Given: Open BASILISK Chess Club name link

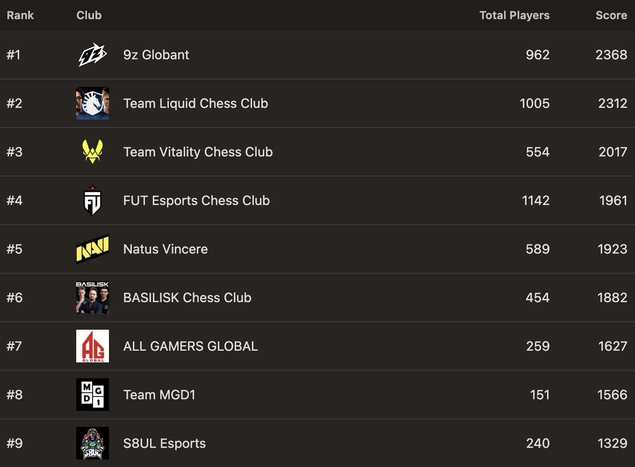Looking at the screenshot, I should point(187,297).
